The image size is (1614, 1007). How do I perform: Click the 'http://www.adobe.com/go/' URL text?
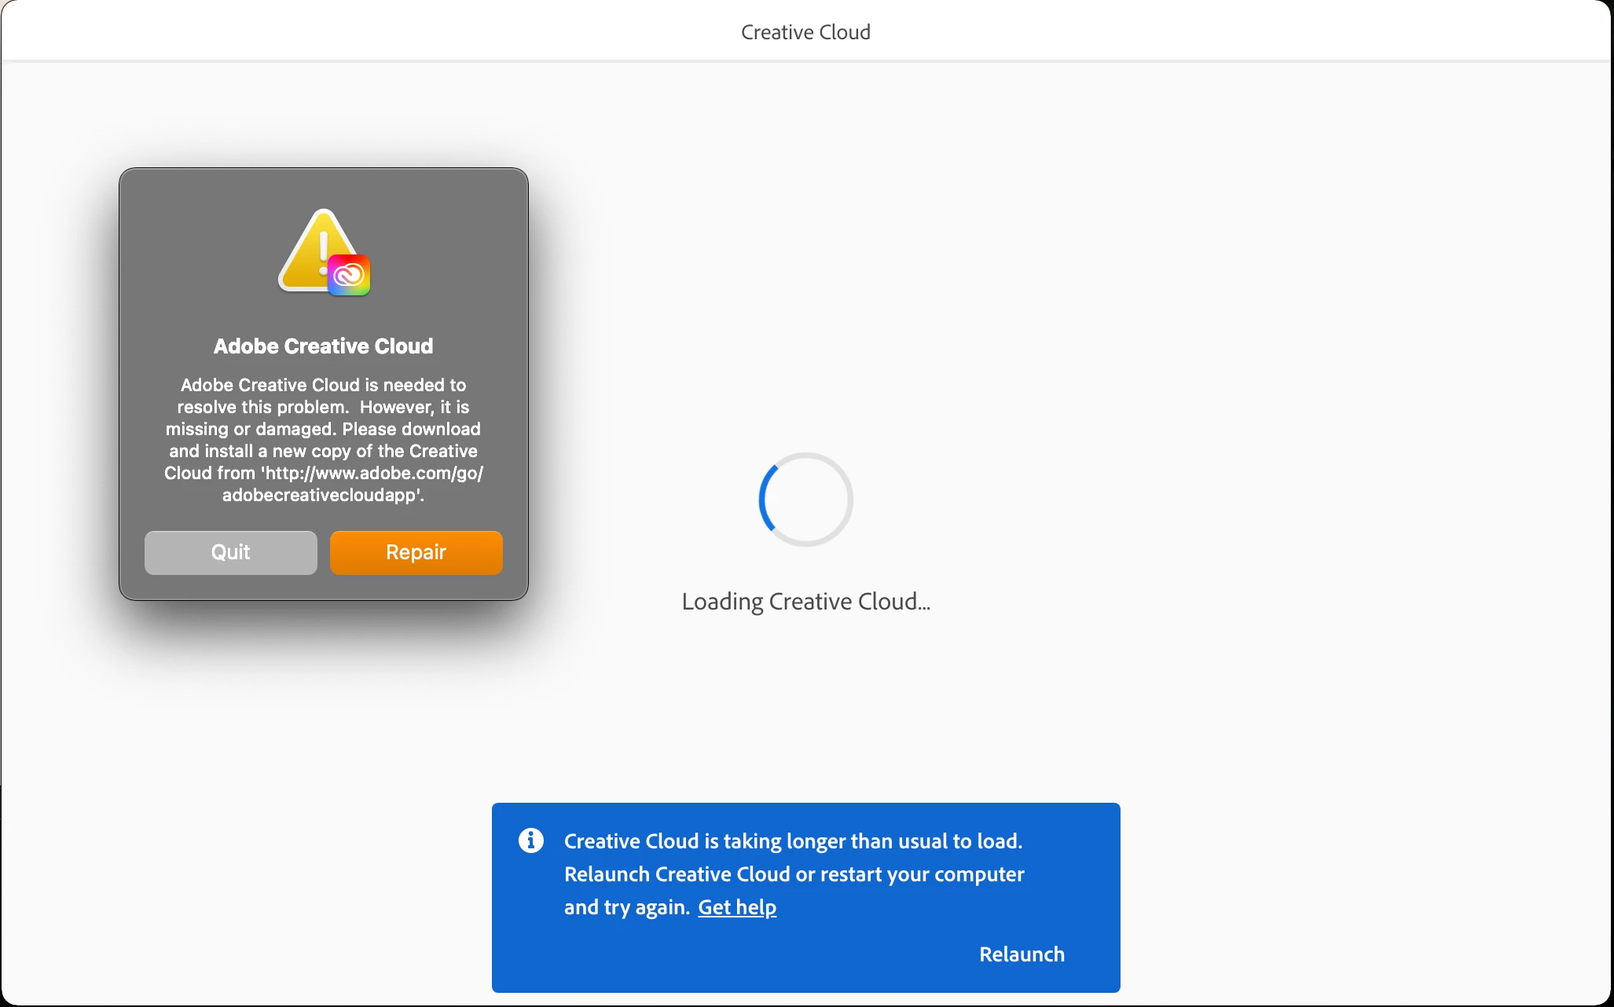point(372,473)
